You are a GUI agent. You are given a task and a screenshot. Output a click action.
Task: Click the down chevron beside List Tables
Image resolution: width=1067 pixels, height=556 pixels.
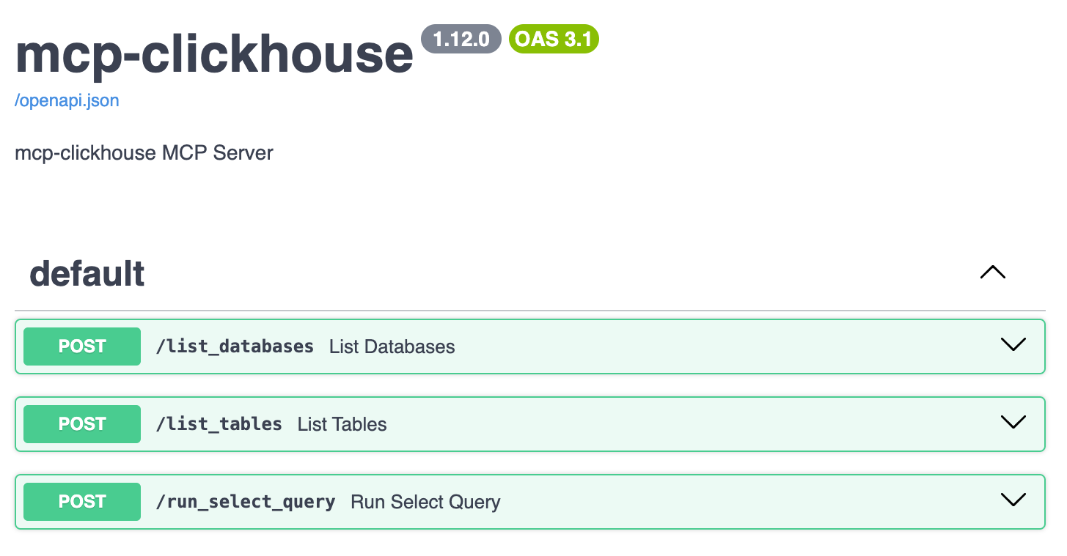1013,422
